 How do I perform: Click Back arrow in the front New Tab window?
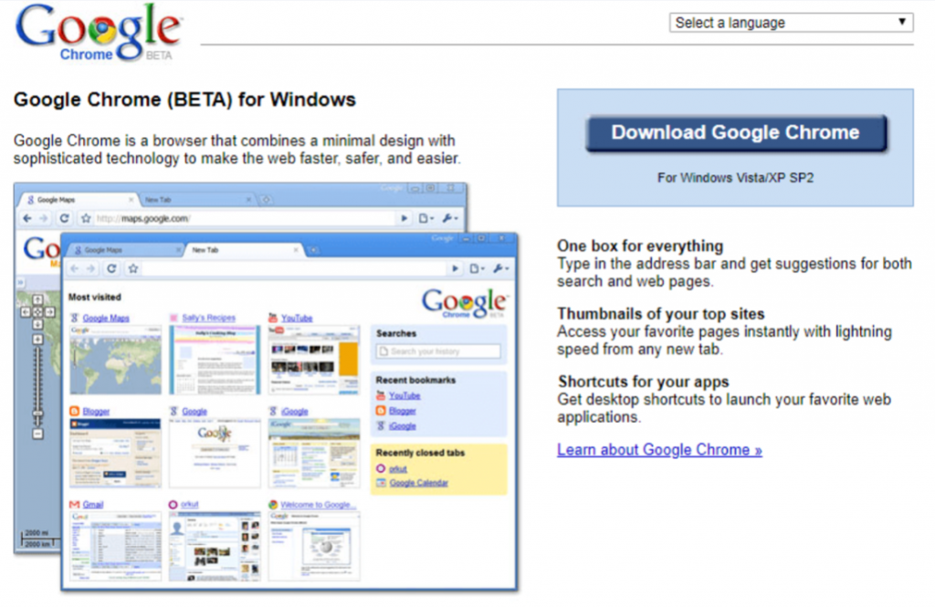point(75,268)
